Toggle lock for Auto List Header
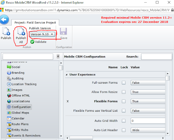Screen dimensions: 174x140 coord(124,130)
